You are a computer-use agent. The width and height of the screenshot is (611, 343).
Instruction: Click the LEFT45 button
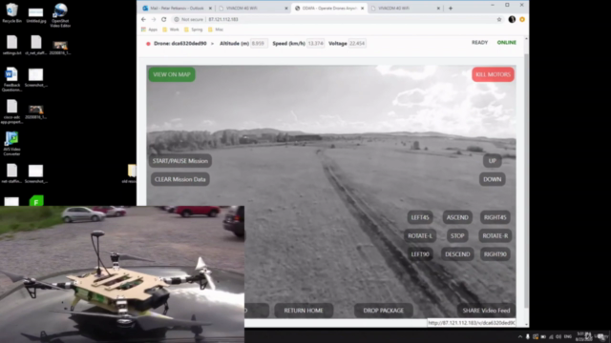[420, 217]
